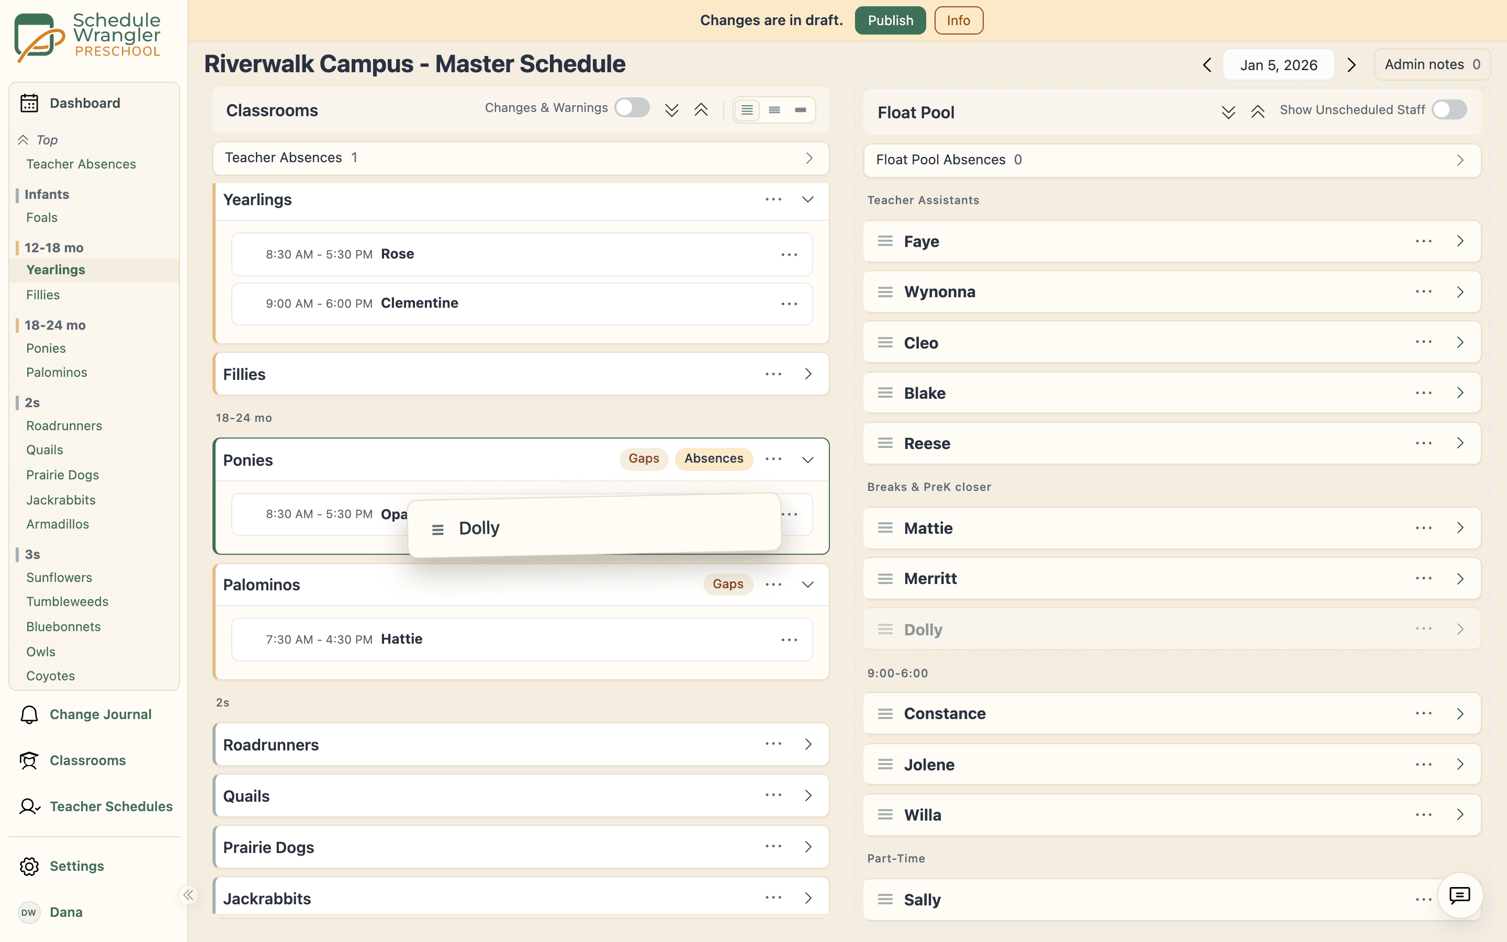Screen dimensions: 1507x942
Task: Jump to Sunflowers in the sidebar
Action: click(59, 578)
